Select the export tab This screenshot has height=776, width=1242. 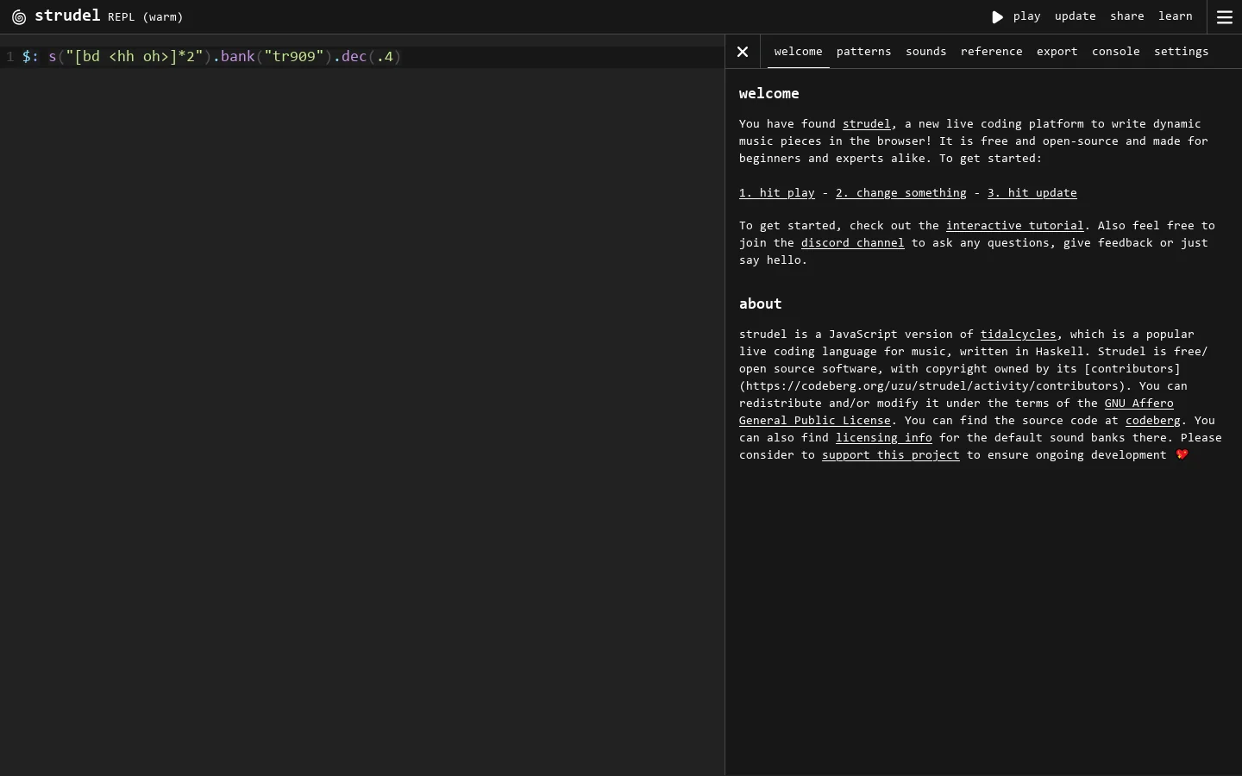1057,52
